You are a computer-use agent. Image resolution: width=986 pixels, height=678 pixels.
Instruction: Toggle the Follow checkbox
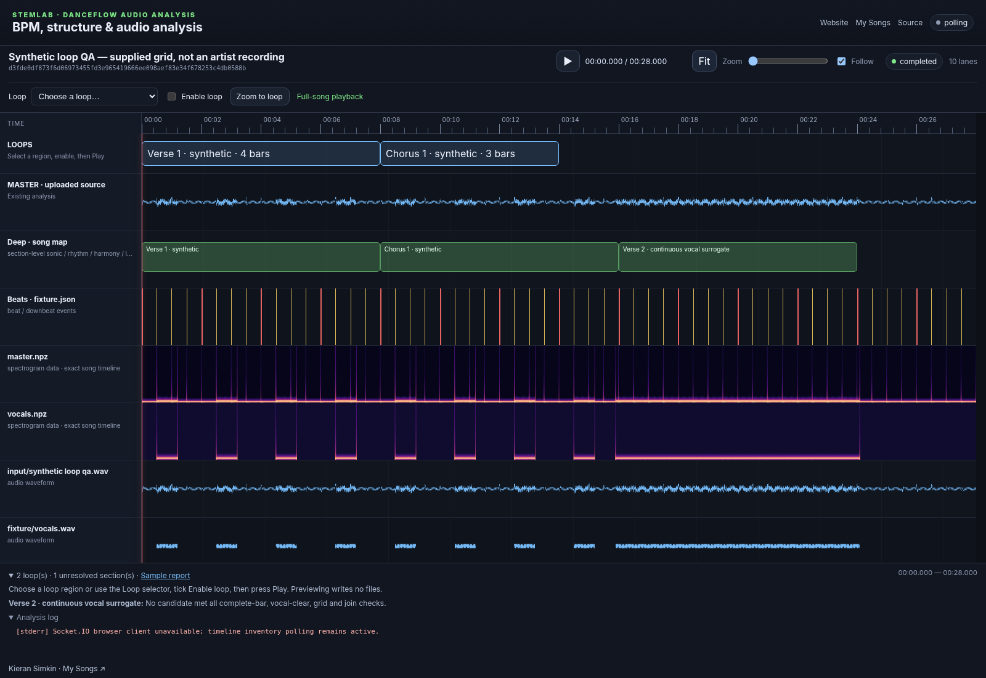(x=841, y=61)
